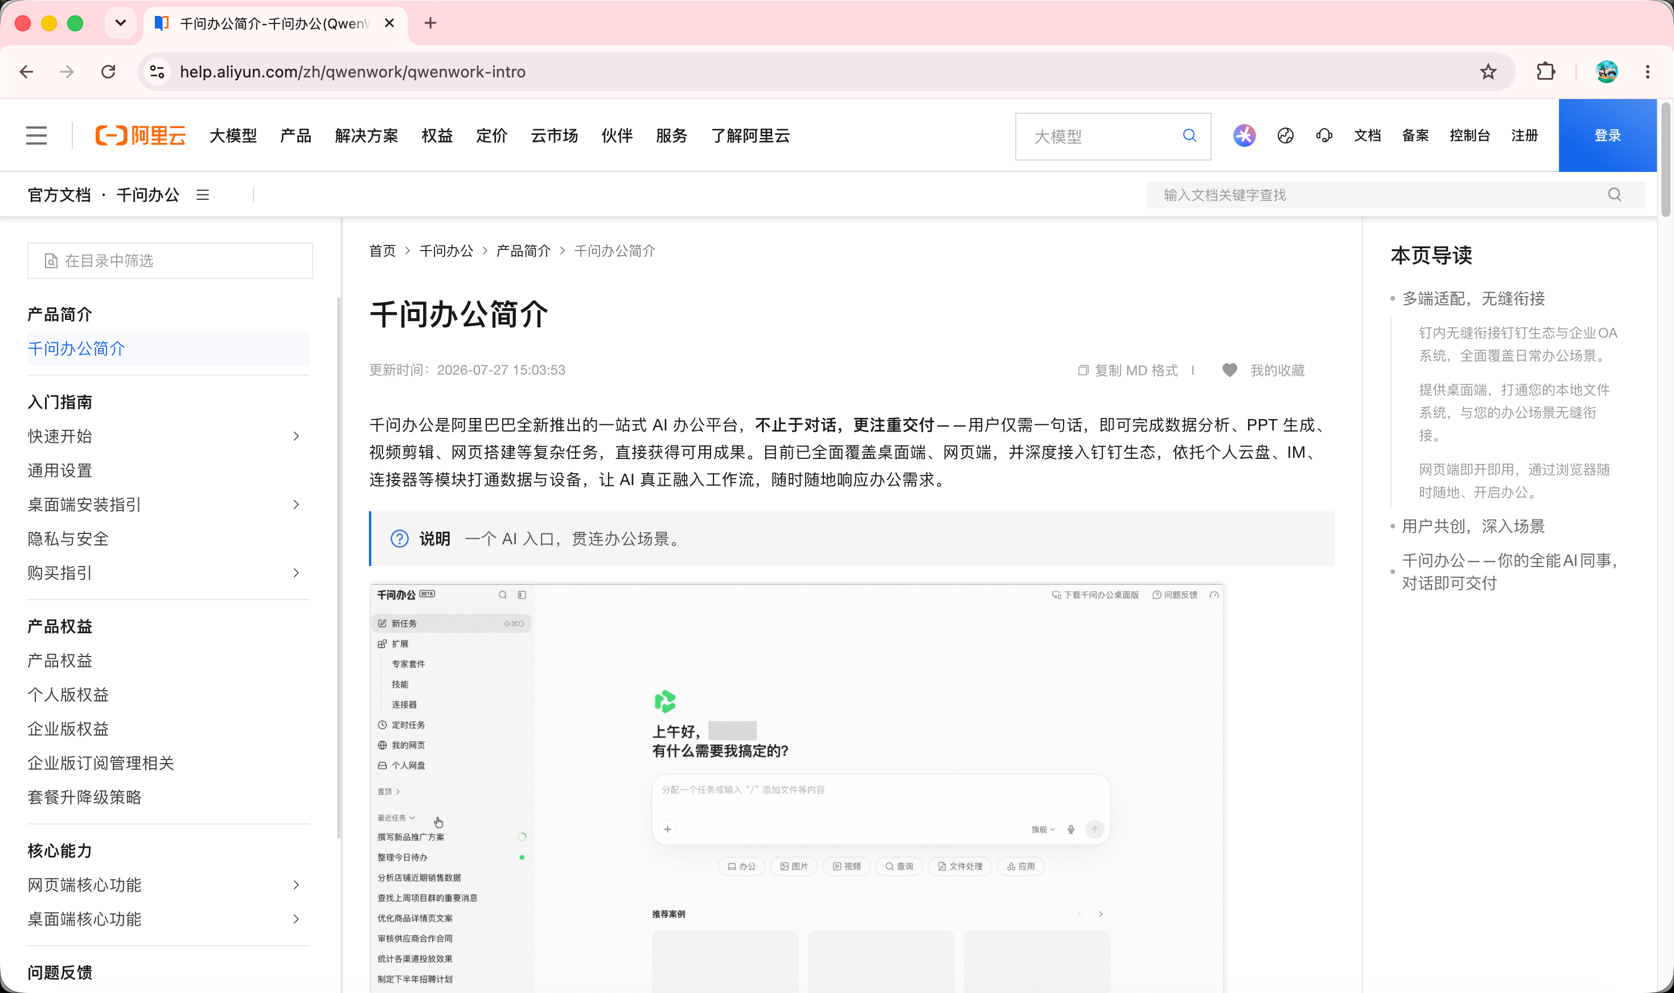The height and width of the screenshot is (993, 1674).
Task: Click the document search magnifier icon
Action: coord(1614,195)
